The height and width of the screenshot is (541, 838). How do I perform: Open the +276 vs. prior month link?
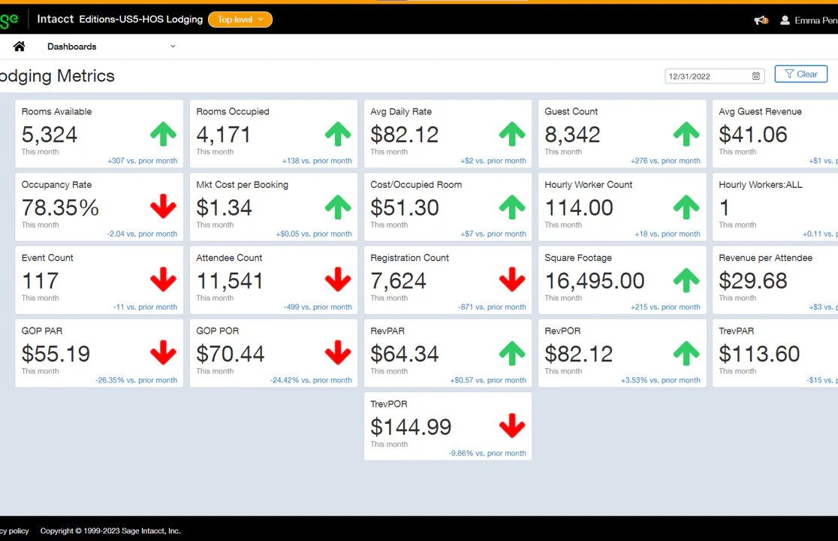coord(665,161)
